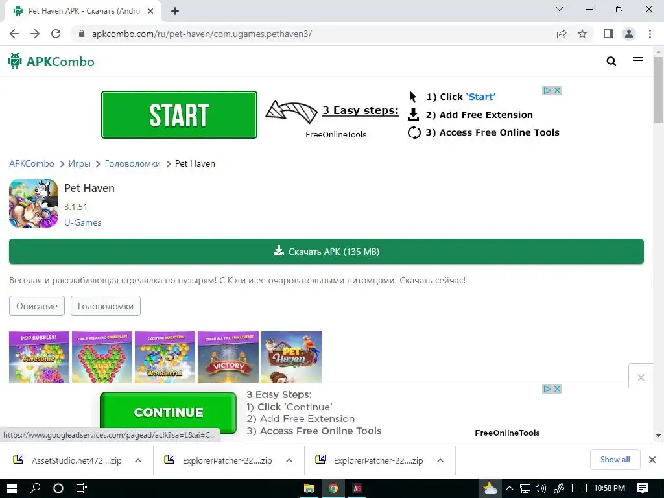This screenshot has height=498, width=664.
Task: Open the first ExplorerPatcher zip download
Action: [219, 460]
